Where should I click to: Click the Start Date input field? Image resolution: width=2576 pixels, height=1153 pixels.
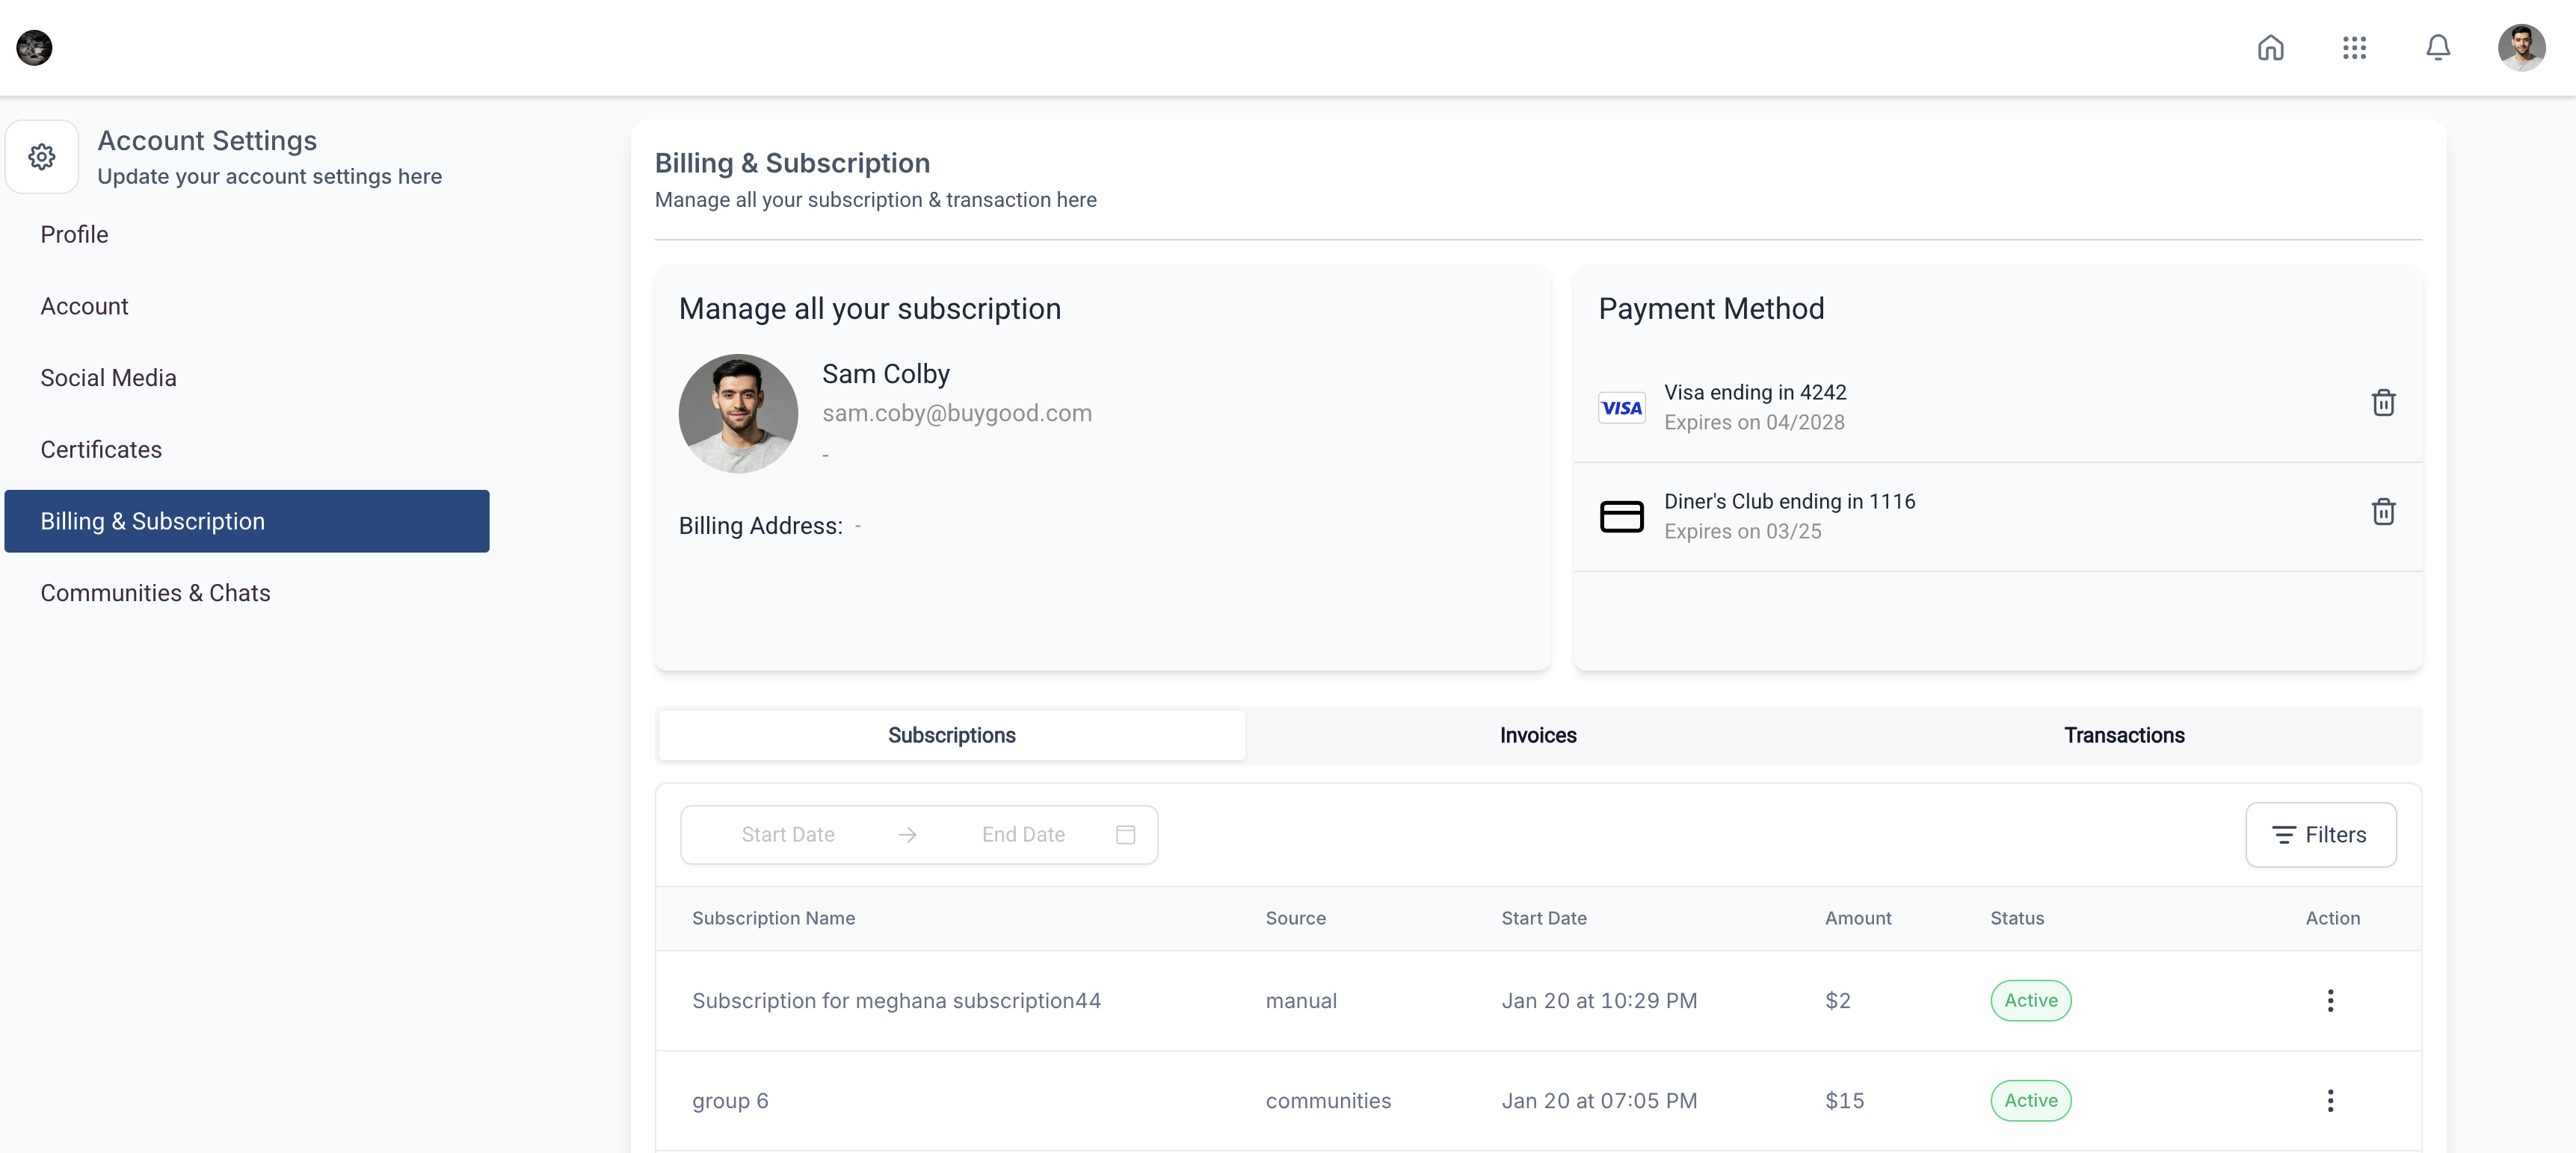(x=787, y=834)
